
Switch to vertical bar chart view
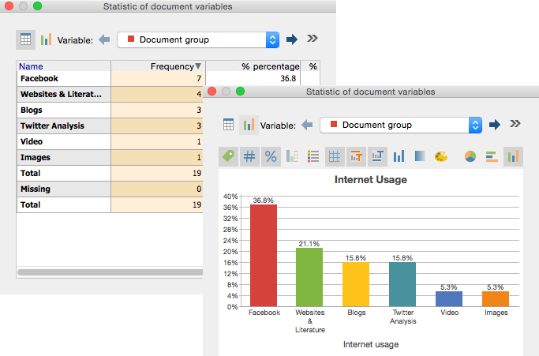pos(513,156)
